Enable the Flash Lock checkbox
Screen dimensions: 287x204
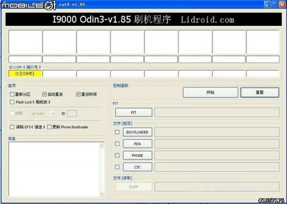[12, 102]
